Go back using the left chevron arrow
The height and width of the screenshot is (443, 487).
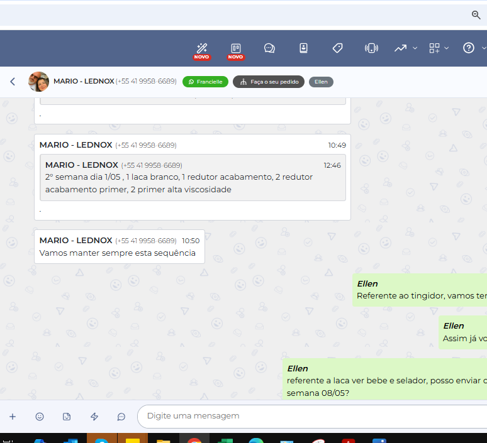point(13,82)
